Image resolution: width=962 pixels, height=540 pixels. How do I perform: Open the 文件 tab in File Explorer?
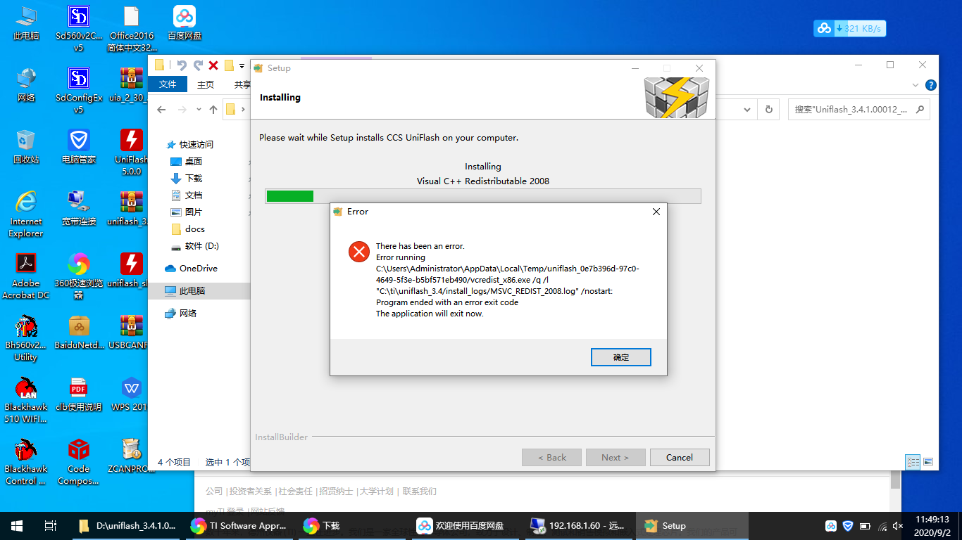coord(168,84)
